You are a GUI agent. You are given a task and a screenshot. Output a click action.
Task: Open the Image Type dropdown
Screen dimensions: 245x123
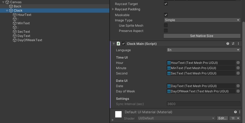tap(202, 20)
